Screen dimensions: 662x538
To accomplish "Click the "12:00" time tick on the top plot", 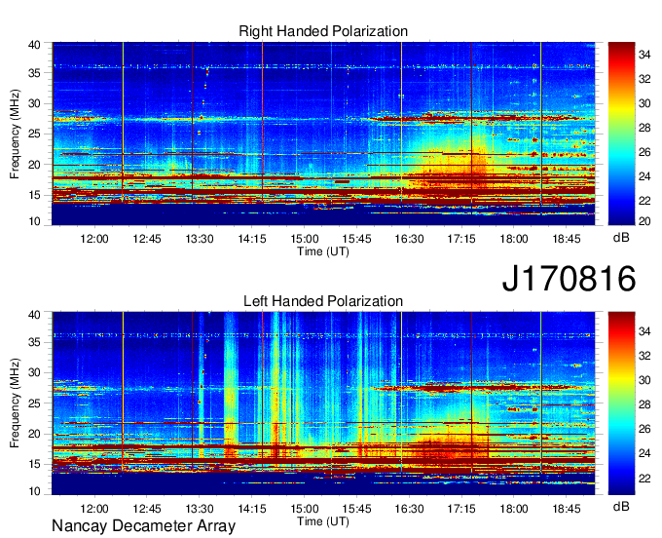I will [94, 239].
